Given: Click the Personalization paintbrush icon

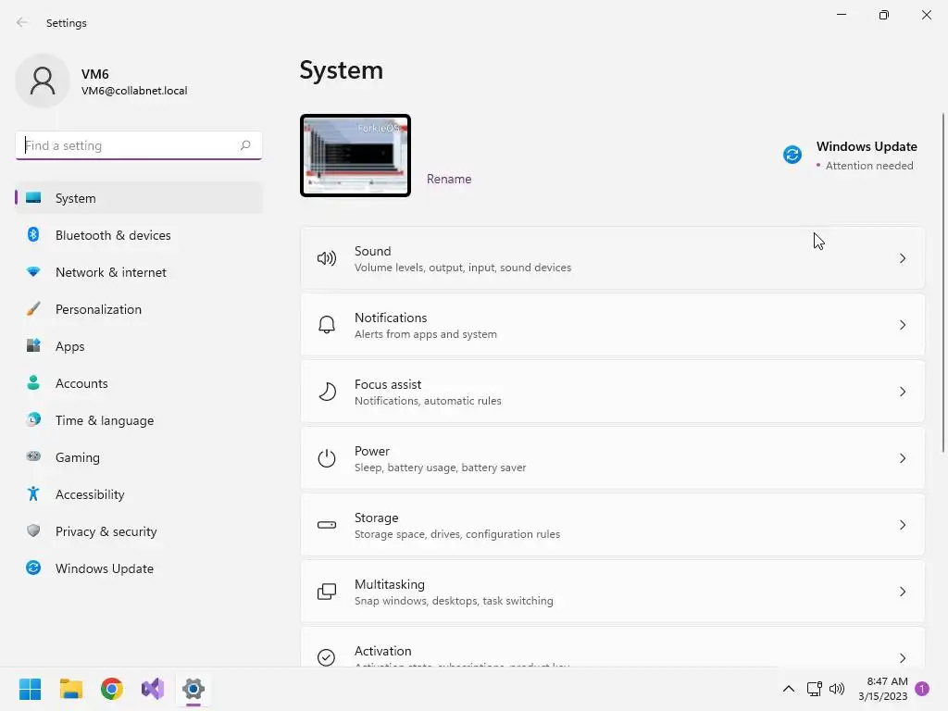Looking at the screenshot, I should (x=33, y=309).
